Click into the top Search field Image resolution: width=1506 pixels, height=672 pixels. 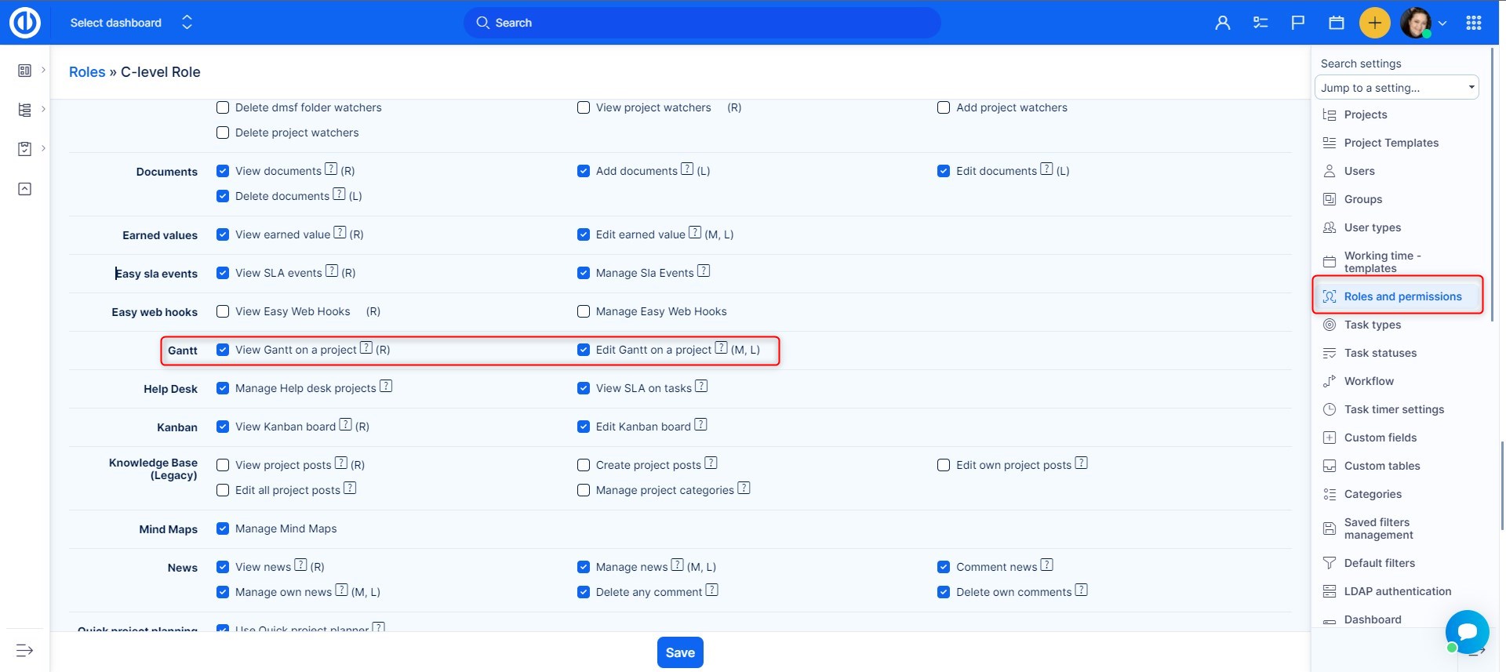[x=702, y=23]
